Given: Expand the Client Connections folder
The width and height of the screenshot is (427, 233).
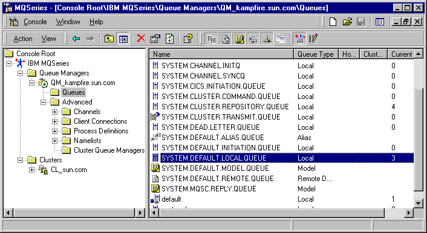Looking at the screenshot, I should coord(55,121).
